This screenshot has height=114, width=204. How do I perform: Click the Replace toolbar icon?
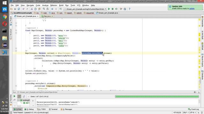pos(47,9)
